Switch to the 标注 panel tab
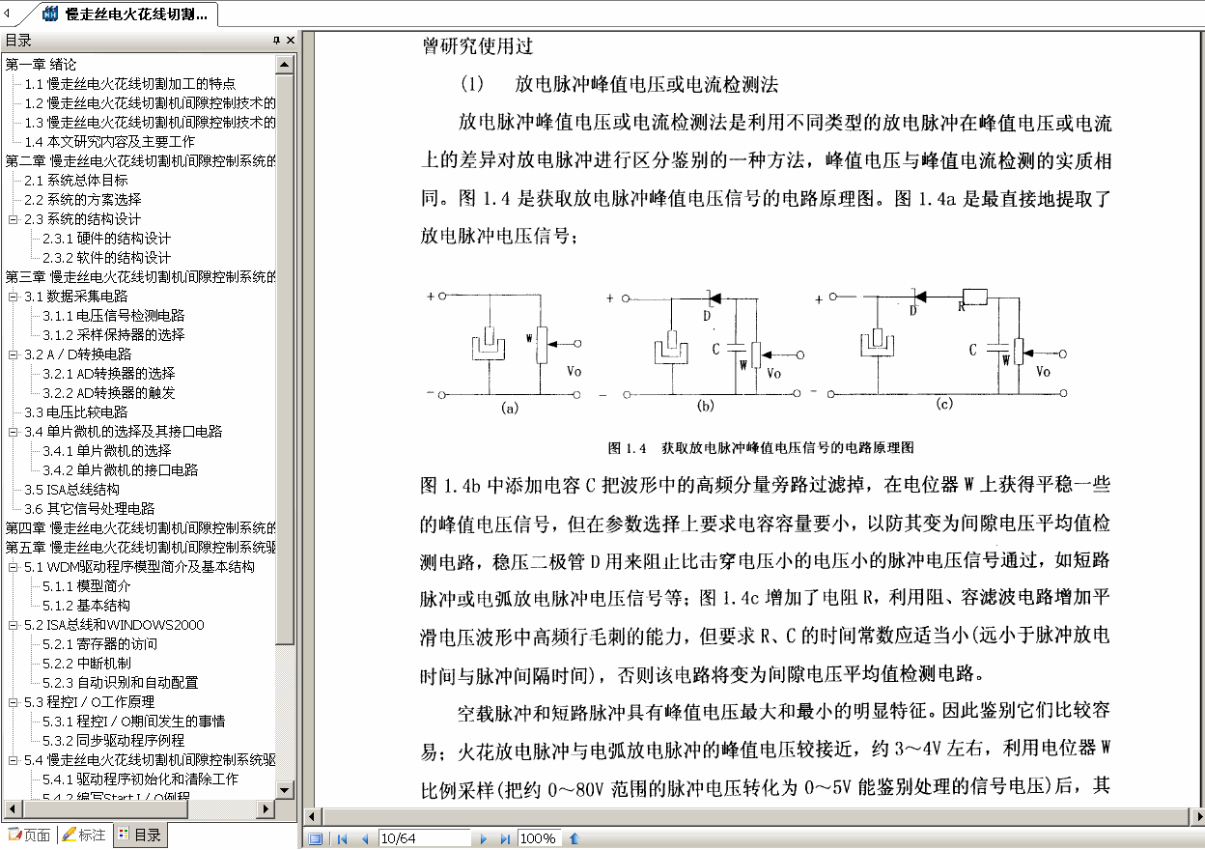Screen dimensions: 1205x850 pos(84,835)
